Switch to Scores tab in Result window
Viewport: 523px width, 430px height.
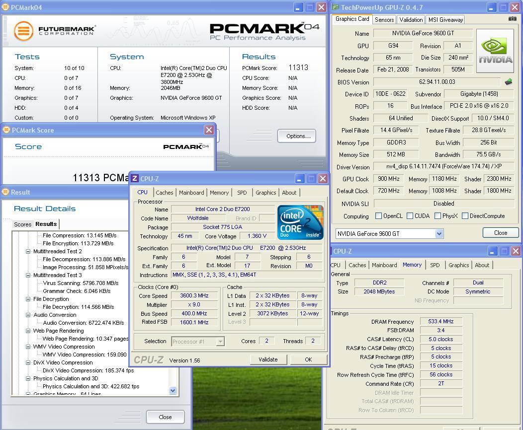point(23,224)
